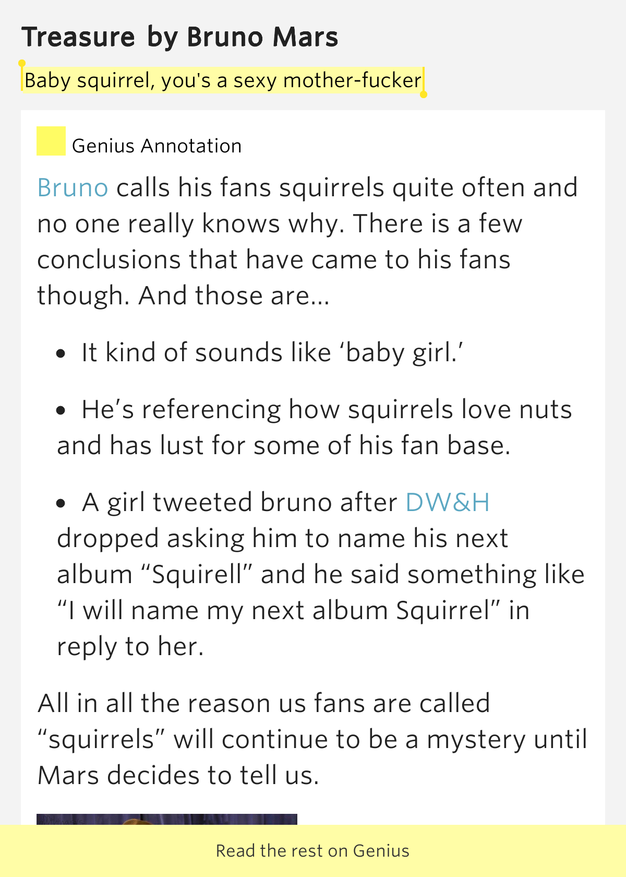This screenshot has width=626, height=877.
Task: Click the bullet about a girl tweeting Bruno
Action: [x=321, y=574]
